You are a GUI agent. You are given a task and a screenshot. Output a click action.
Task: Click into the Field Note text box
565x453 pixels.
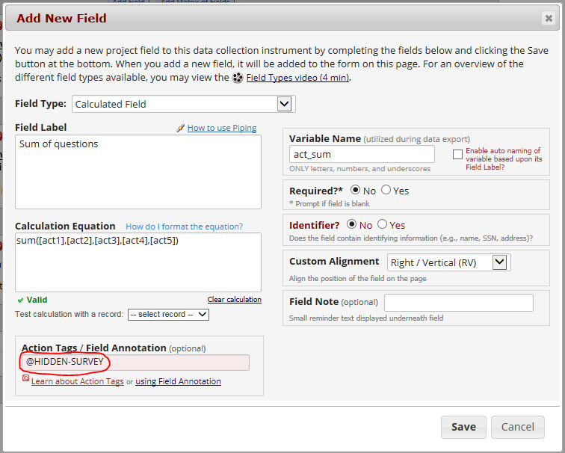[458, 303]
